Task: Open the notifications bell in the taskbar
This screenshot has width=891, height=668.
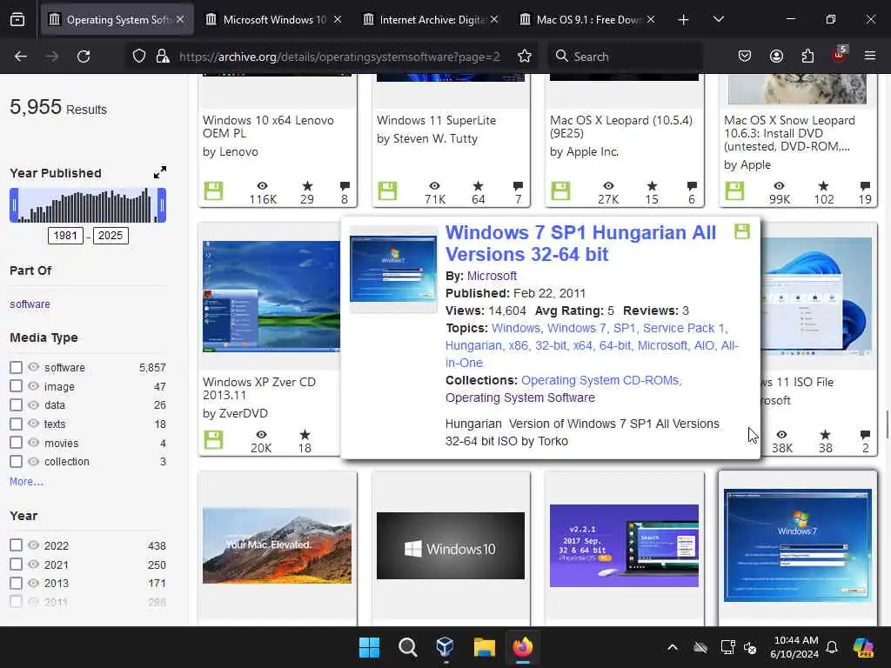Action: click(x=832, y=647)
